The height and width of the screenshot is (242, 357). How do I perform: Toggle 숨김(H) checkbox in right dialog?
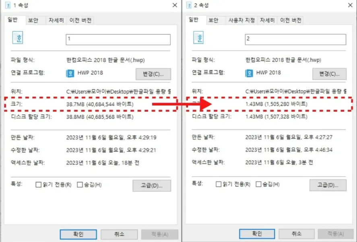(x=258, y=184)
